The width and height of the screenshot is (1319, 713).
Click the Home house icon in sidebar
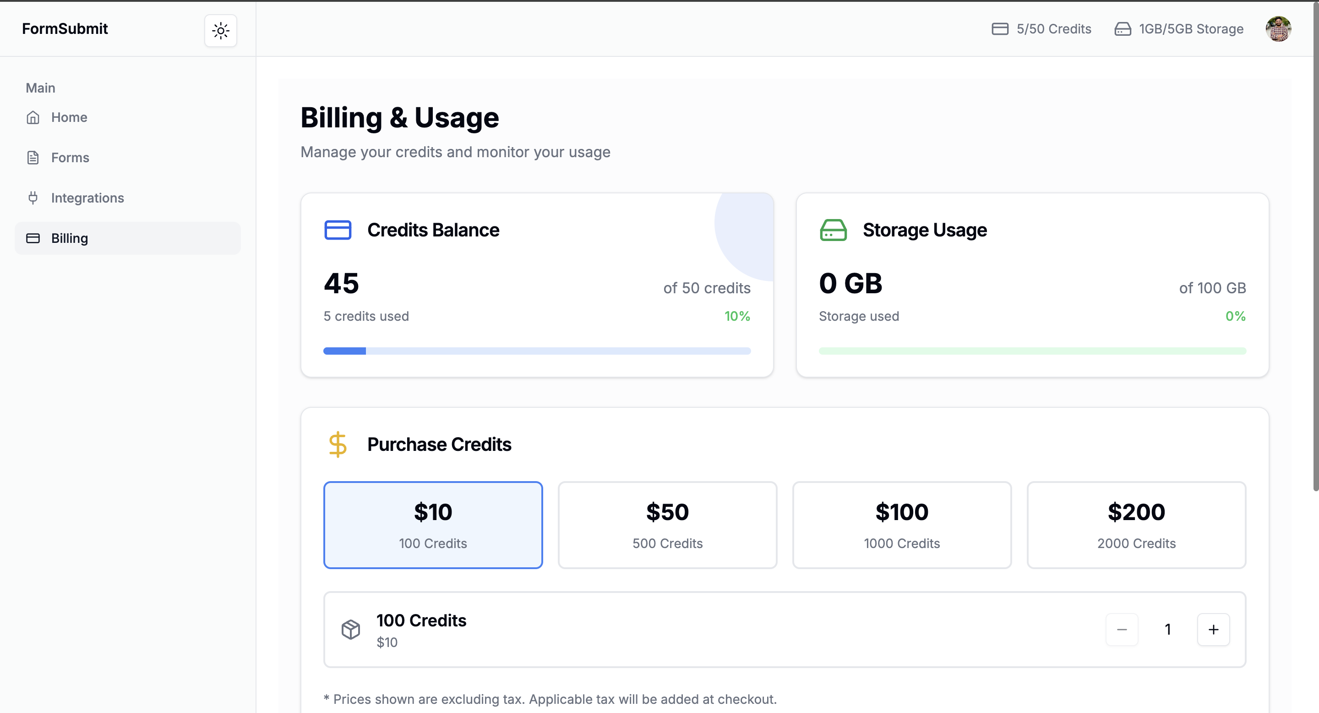[x=33, y=117]
